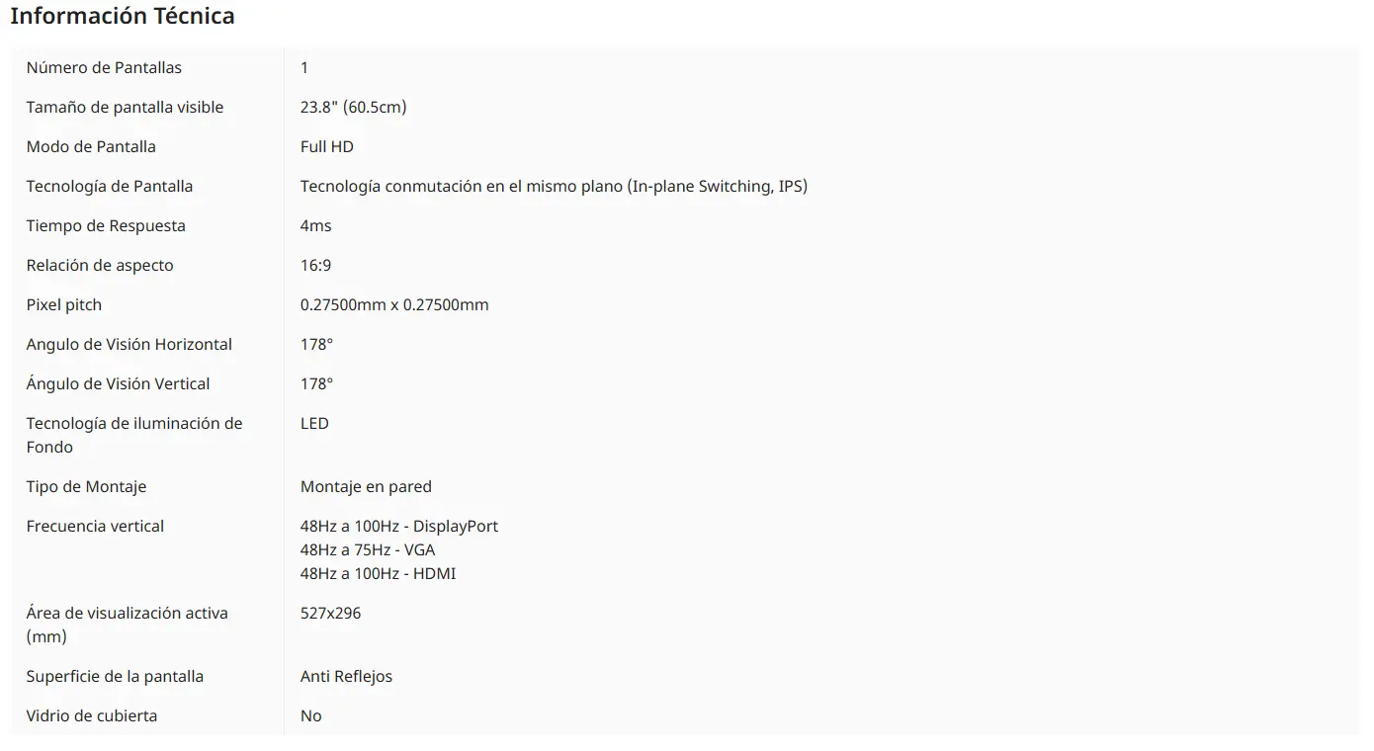Image resolution: width=1374 pixels, height=751 pixels.
Task: Select the 0.27500mm x 0.27500mm value
Action: (394, 304)
